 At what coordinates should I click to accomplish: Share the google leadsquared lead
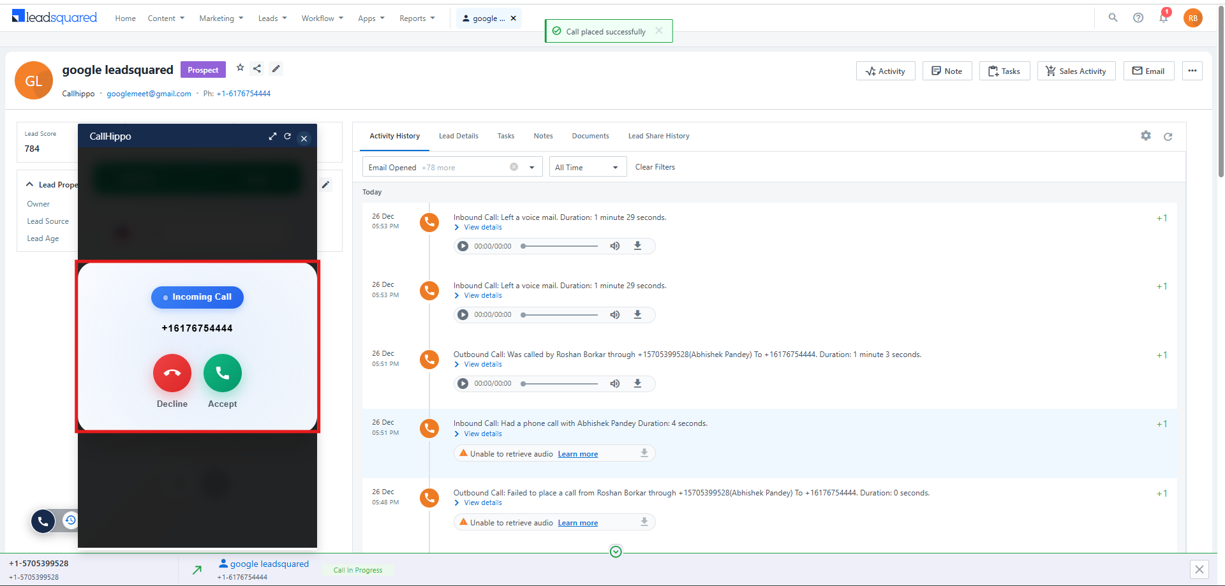click(257, 68)
